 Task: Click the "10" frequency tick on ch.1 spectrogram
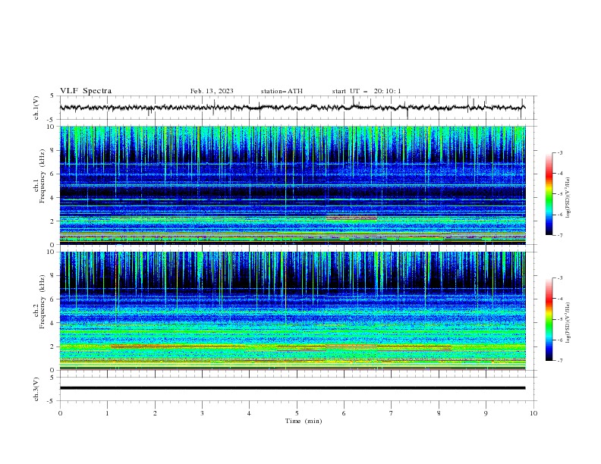coord(52,127)
